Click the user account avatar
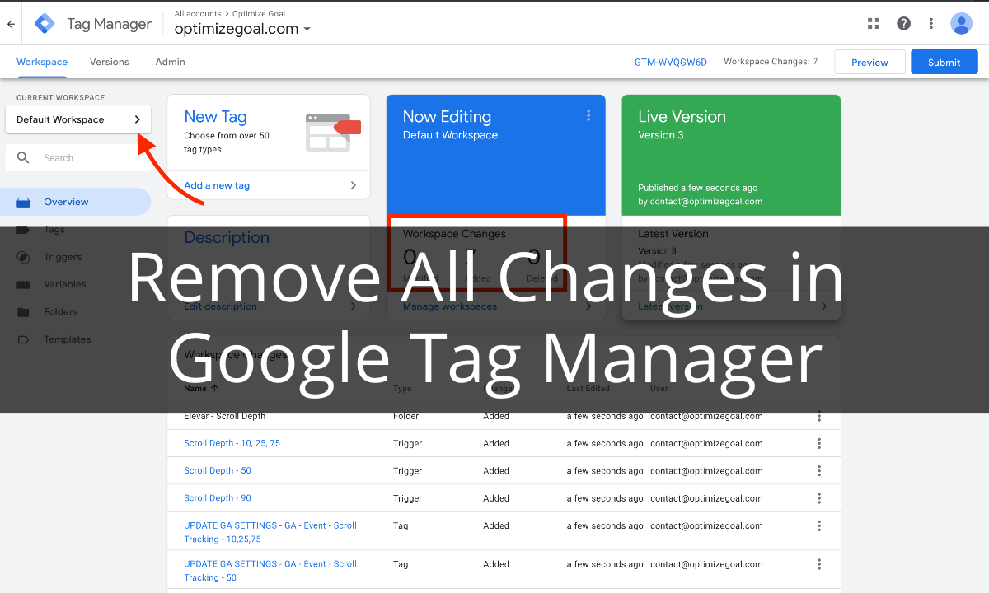Screen dimensions: 989x593 tap(961, 24)
